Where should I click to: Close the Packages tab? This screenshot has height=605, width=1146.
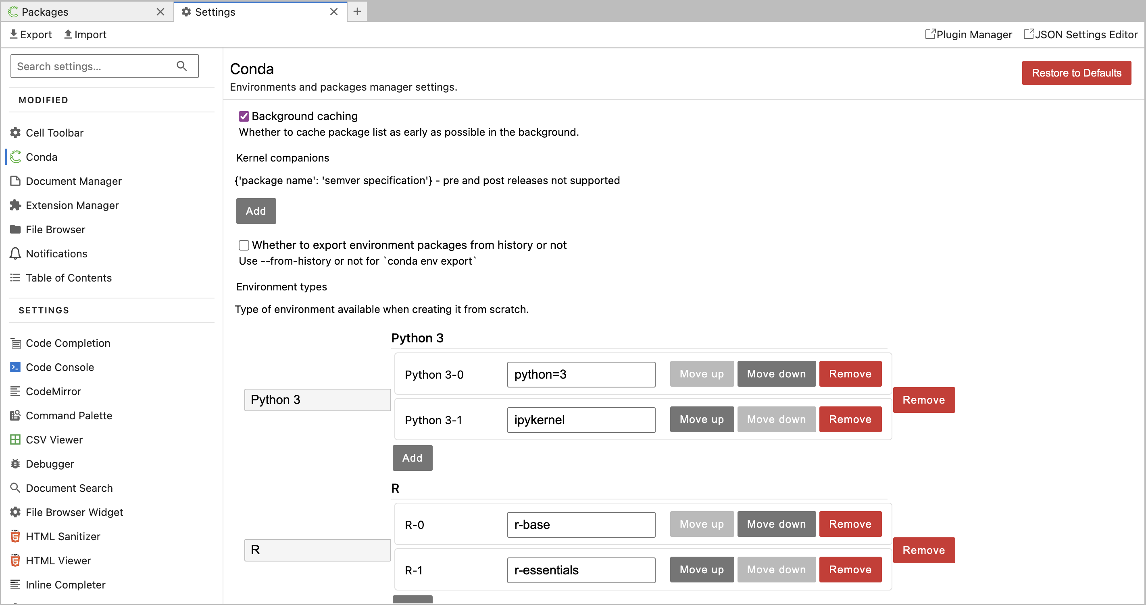point(160,12)
